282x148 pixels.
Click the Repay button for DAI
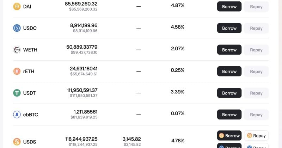tap(256, 7)
